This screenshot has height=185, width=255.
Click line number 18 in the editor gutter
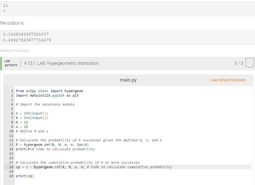click(x=11, y=167)
